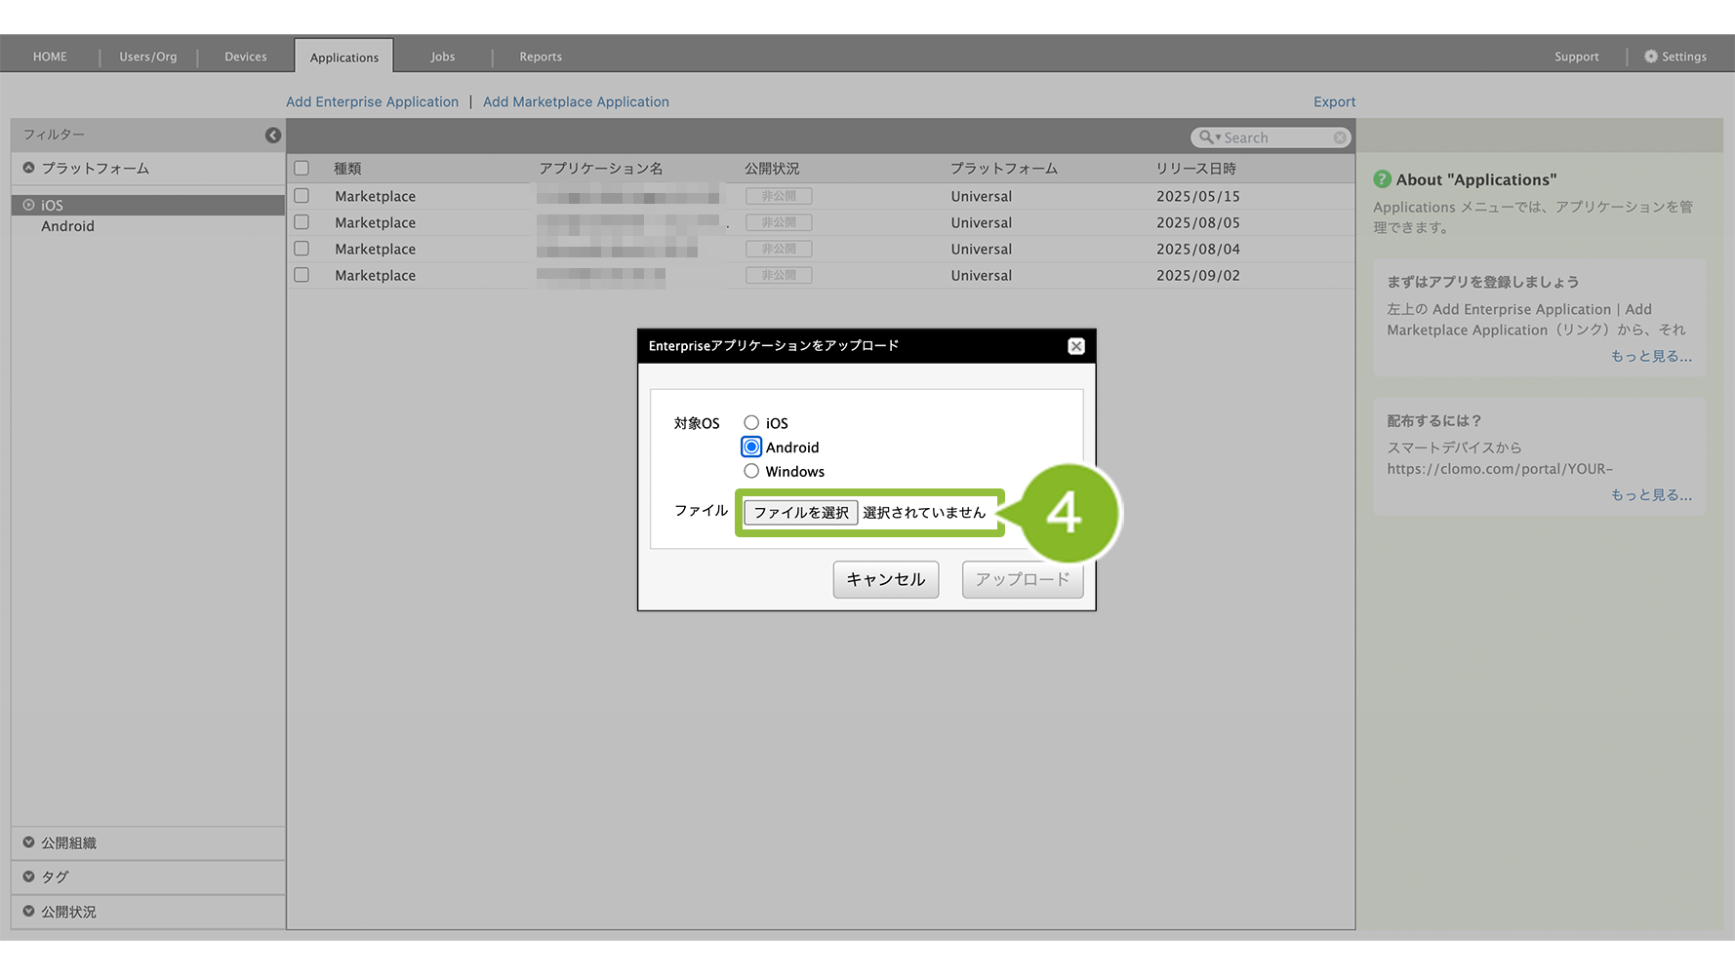The height and width of the screenshot is (975, 1735).
Task: Clear the search field with x icon
Action: [x=1340, y=137]
